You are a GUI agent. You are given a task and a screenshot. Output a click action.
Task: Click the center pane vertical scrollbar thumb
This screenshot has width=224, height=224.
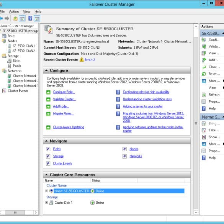[196, 123]
